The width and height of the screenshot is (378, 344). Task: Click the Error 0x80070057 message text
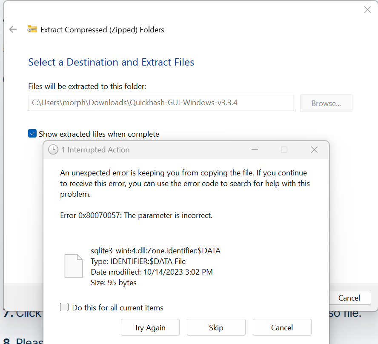pos(136,215)
